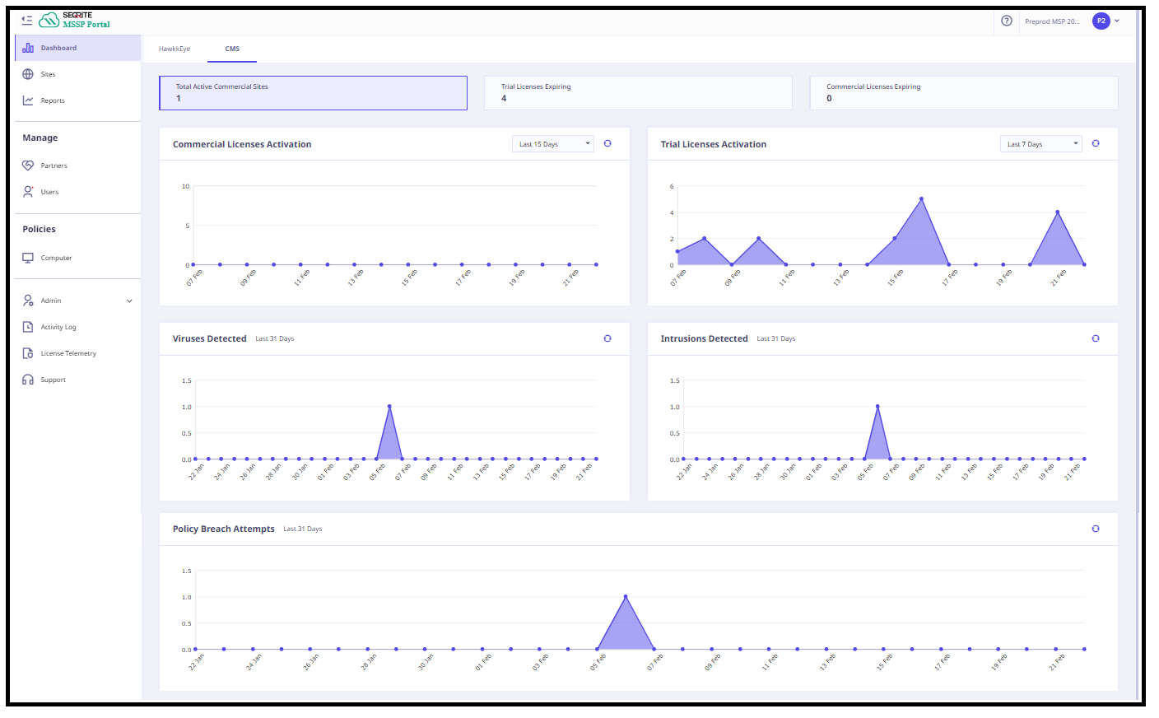Screen dimensions: 1159x718
Task: Click the Activity Log document icon
Action: (x=28, y=327)
